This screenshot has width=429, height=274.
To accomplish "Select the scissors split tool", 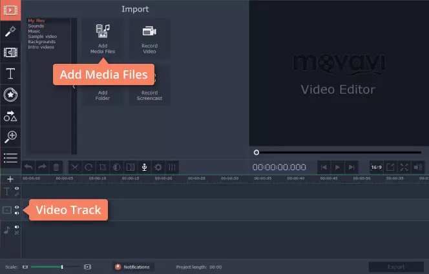I will [x=75, y=167].
